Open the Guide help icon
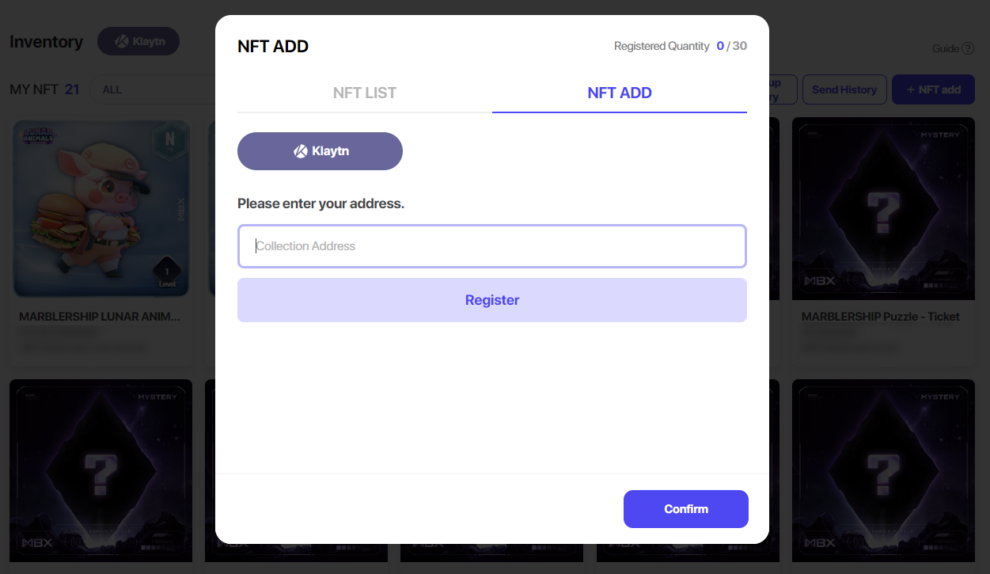The height and width of the screenshot is (574, 990). (x=967, y=48)
